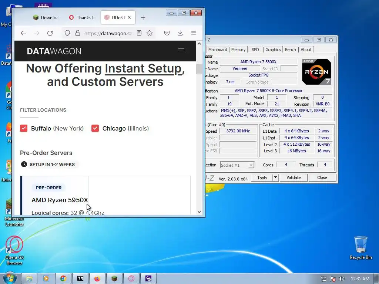Click the page scrollbar thumb
This screenshot has height=284, width=379.
tap(199, 69)
